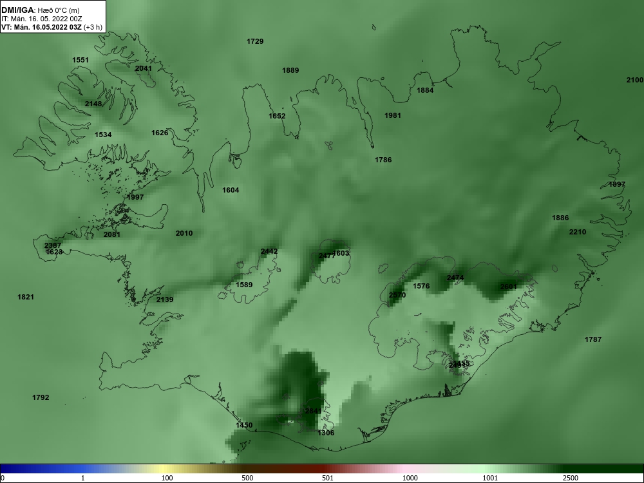Viewport: 644px width, 483px height.
Task: Click the 2841 value label
Action: 314,411
